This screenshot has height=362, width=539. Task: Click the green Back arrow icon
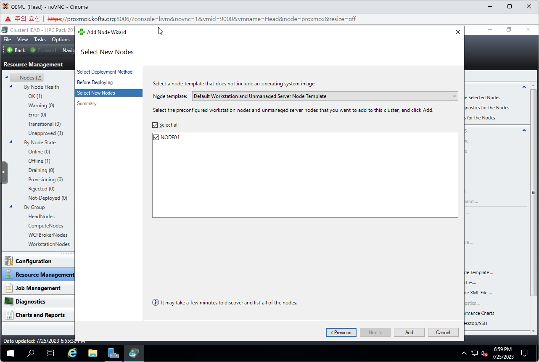click(10, 50)
